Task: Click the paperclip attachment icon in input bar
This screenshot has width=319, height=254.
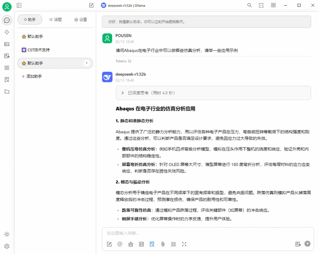Action: [162, 244]
